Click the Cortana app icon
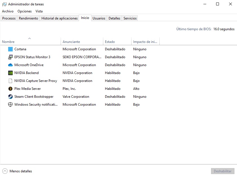Image resolution: width=237 pixels, height=178 pixels. click(10, 49)
